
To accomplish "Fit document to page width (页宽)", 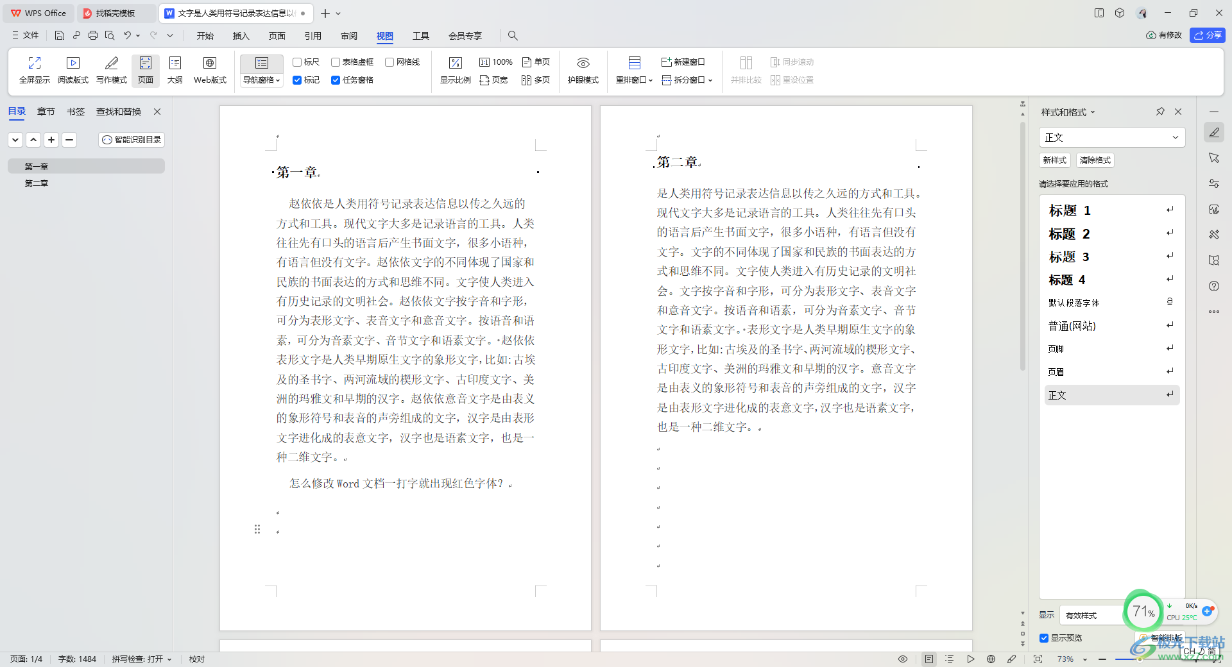I will point(493,80).
